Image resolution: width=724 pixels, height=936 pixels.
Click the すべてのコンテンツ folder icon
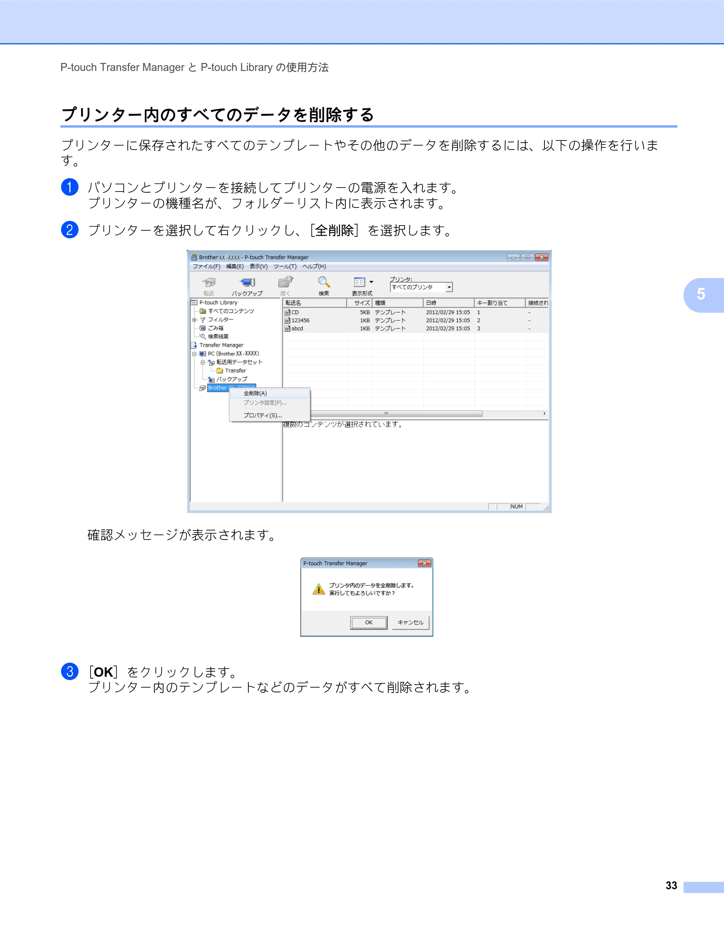[203, 311]
